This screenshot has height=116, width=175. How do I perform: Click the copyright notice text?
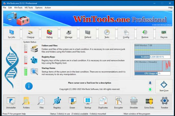pos(90,89)
